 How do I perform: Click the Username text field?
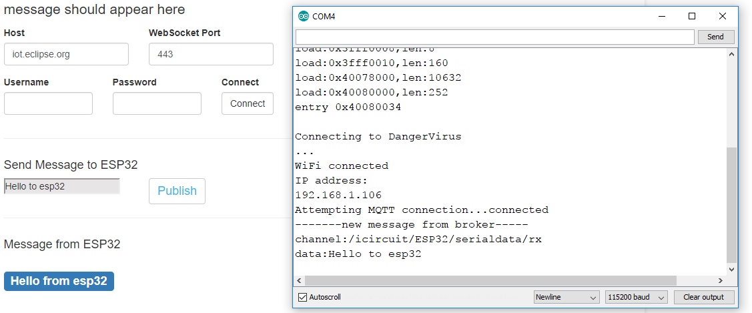click(x=48, y=103)
